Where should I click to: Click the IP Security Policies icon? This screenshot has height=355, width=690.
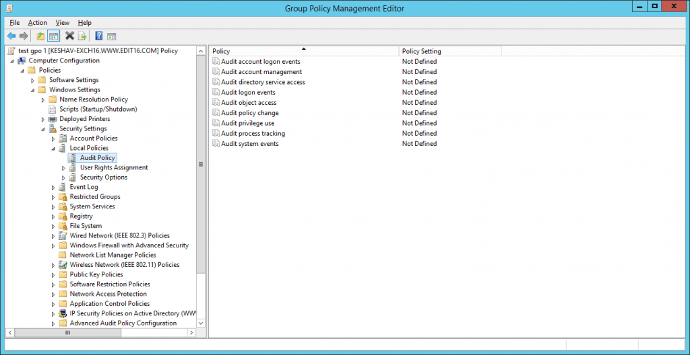tap(63, 313)
